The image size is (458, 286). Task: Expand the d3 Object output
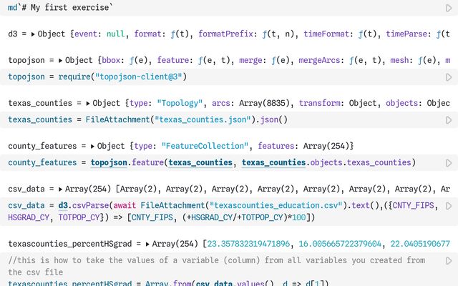[34, 34]
